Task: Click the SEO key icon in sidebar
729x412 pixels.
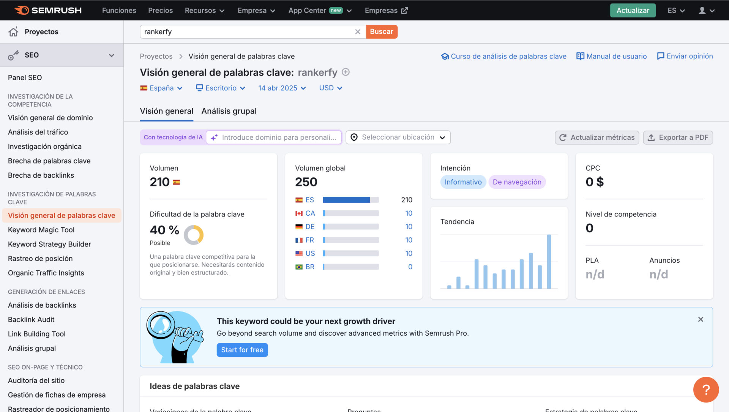Action: [x=13, y=55]
